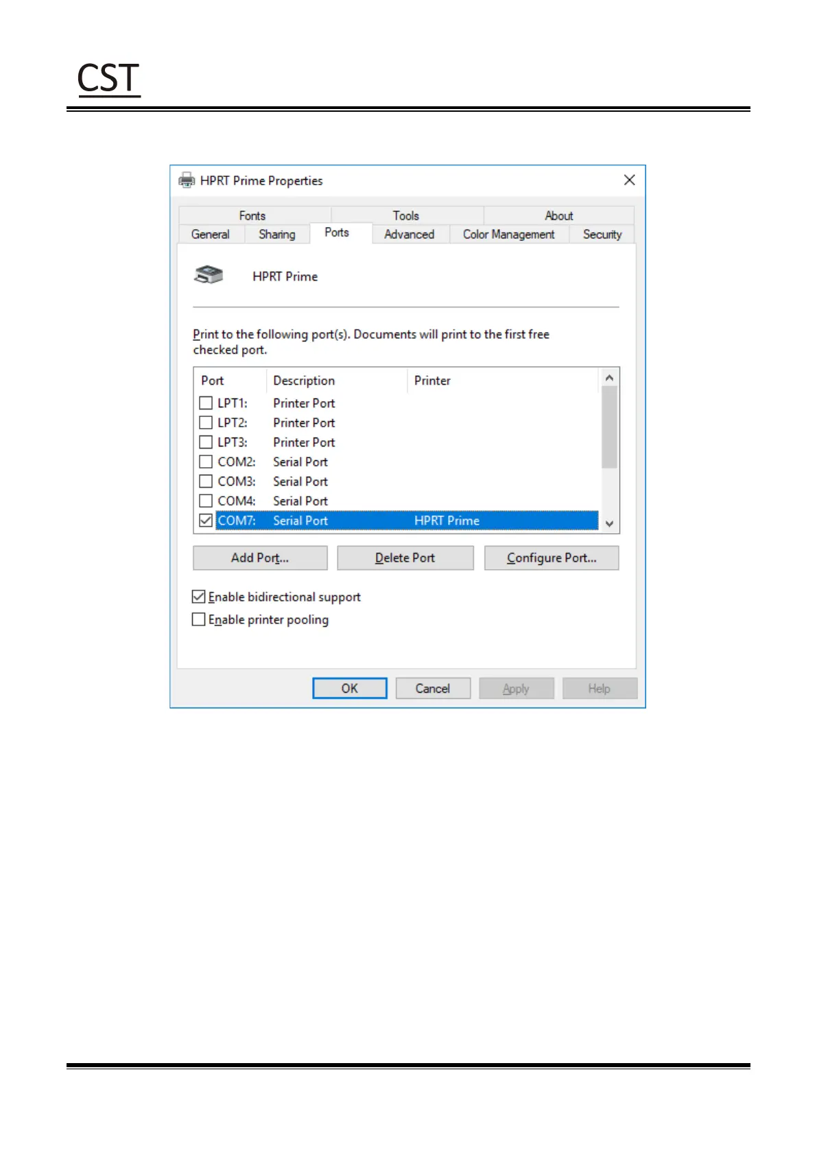Viewport: 817px width, 1155px height.
Task: Disable bidirectional support checkbox
Action: point(199,597)
